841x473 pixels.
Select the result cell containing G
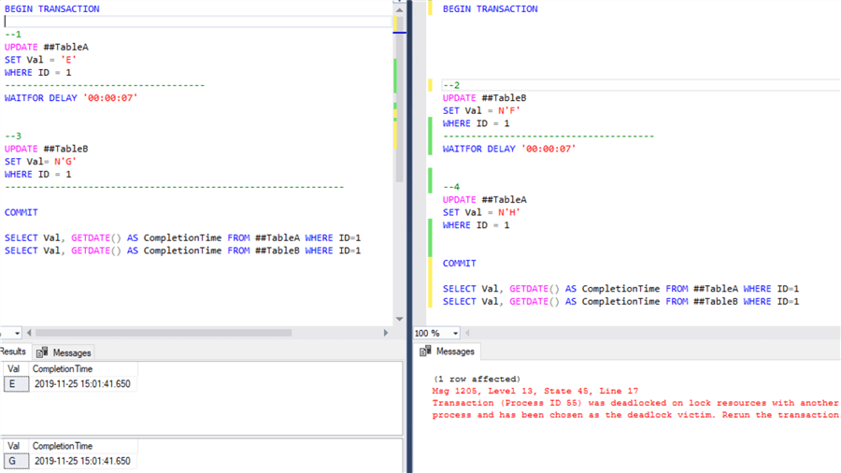click(16, 461)
